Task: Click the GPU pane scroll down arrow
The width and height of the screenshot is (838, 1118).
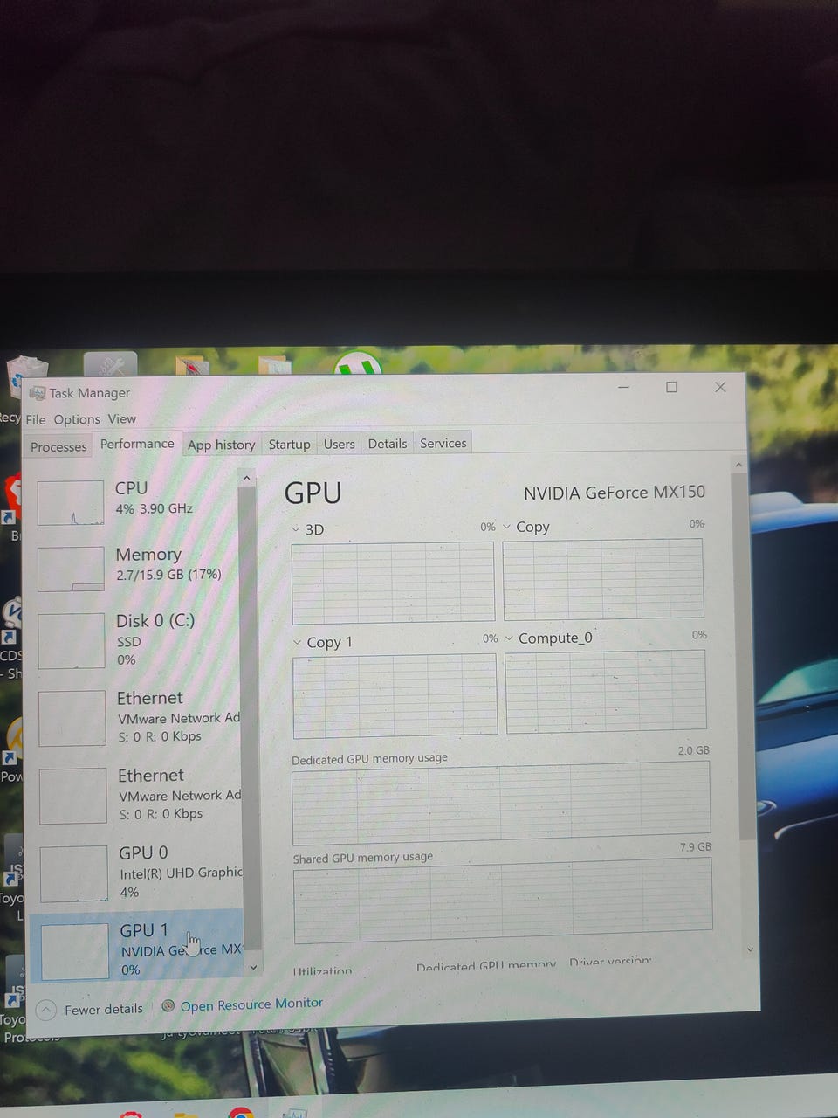Action: pos(750,949)
